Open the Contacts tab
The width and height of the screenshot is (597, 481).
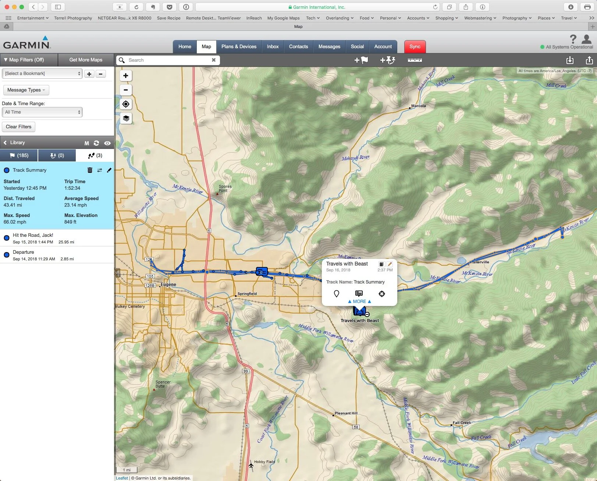click(298, 47)
